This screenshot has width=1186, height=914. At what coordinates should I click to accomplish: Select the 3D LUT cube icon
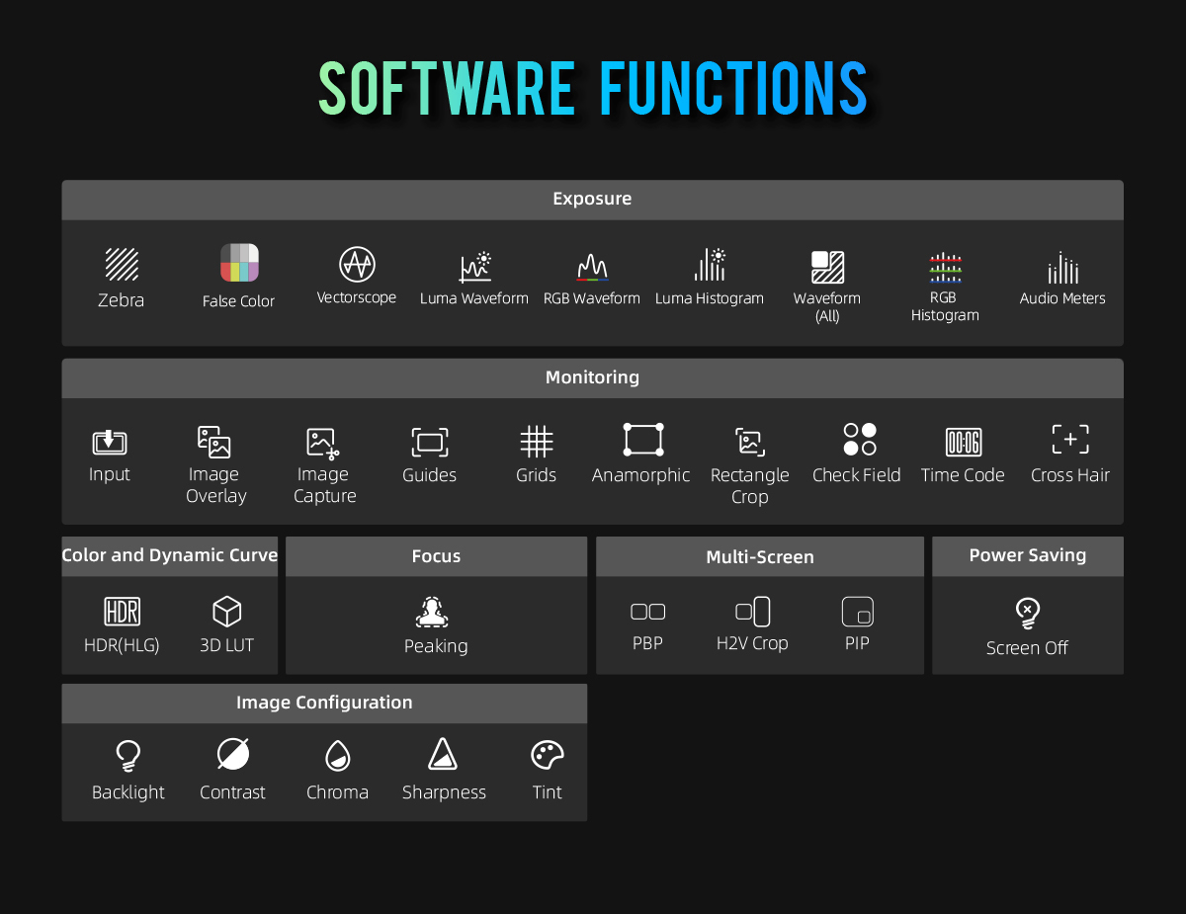[x=227, y=612]
